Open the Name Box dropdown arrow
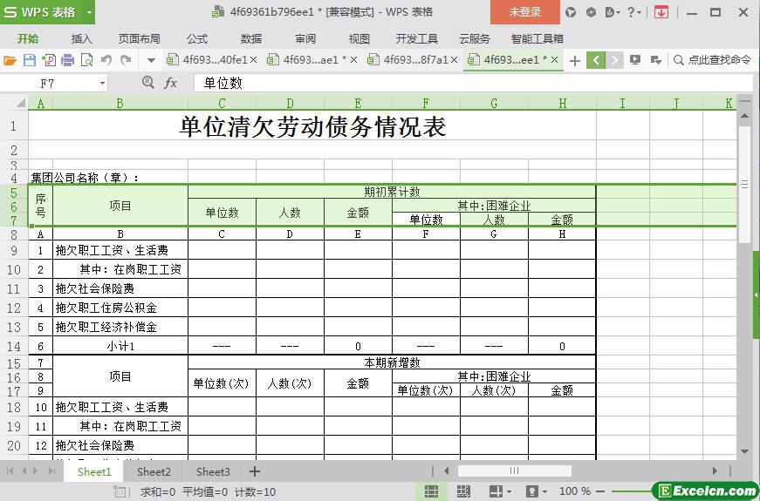Viewport: 760px width, 501px height. [x=102, y=84]
